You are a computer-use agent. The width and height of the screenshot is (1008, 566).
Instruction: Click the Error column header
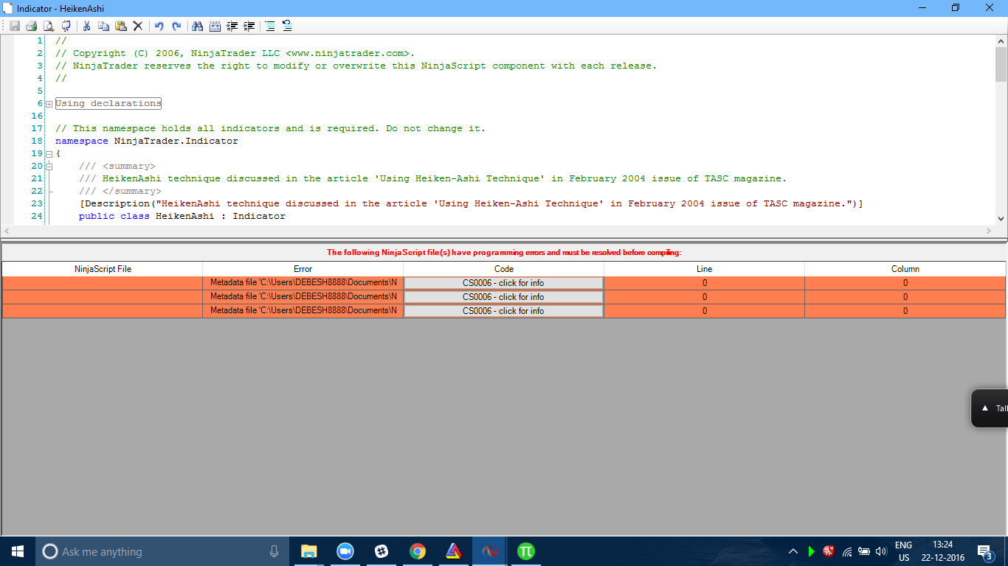point(303,269)
